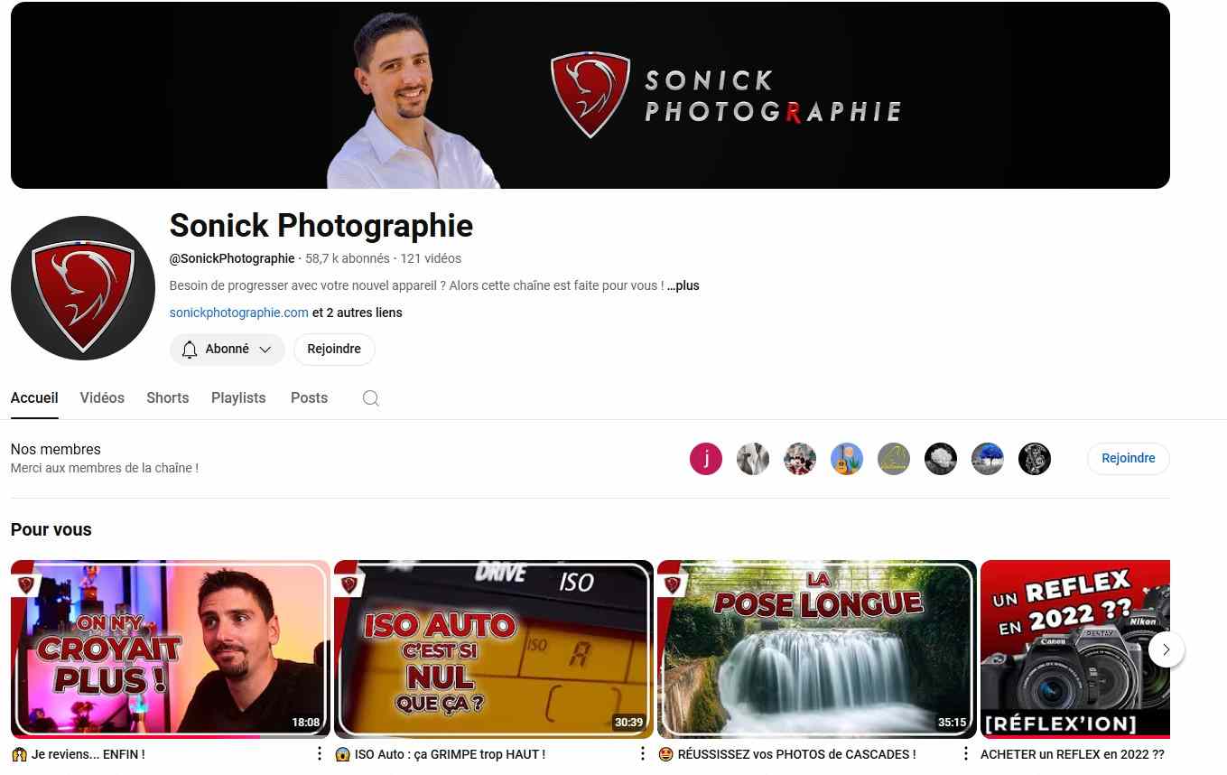The image size is (1227, 775).
Task: Play the 'La Pose Longue' waterfall video thumbnail
Action: [x=816, y=649]
